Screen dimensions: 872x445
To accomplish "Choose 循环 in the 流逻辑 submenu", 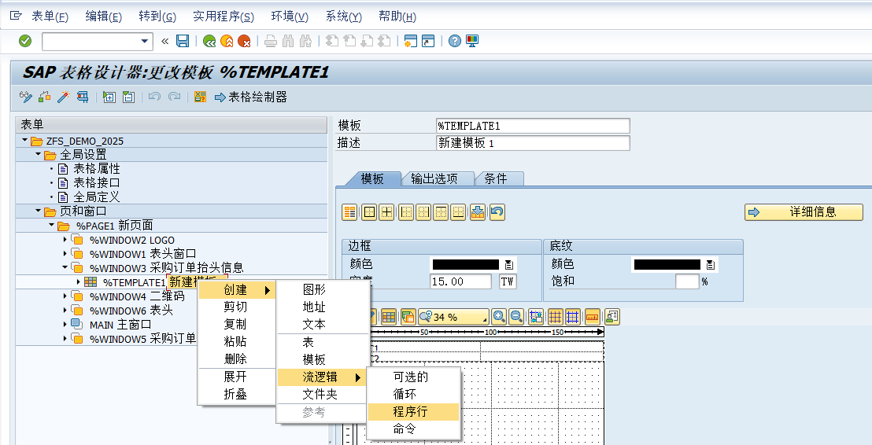I will (413, 394).
